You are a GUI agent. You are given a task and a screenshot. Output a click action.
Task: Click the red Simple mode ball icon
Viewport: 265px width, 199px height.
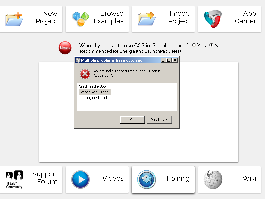tap(65, 48)
